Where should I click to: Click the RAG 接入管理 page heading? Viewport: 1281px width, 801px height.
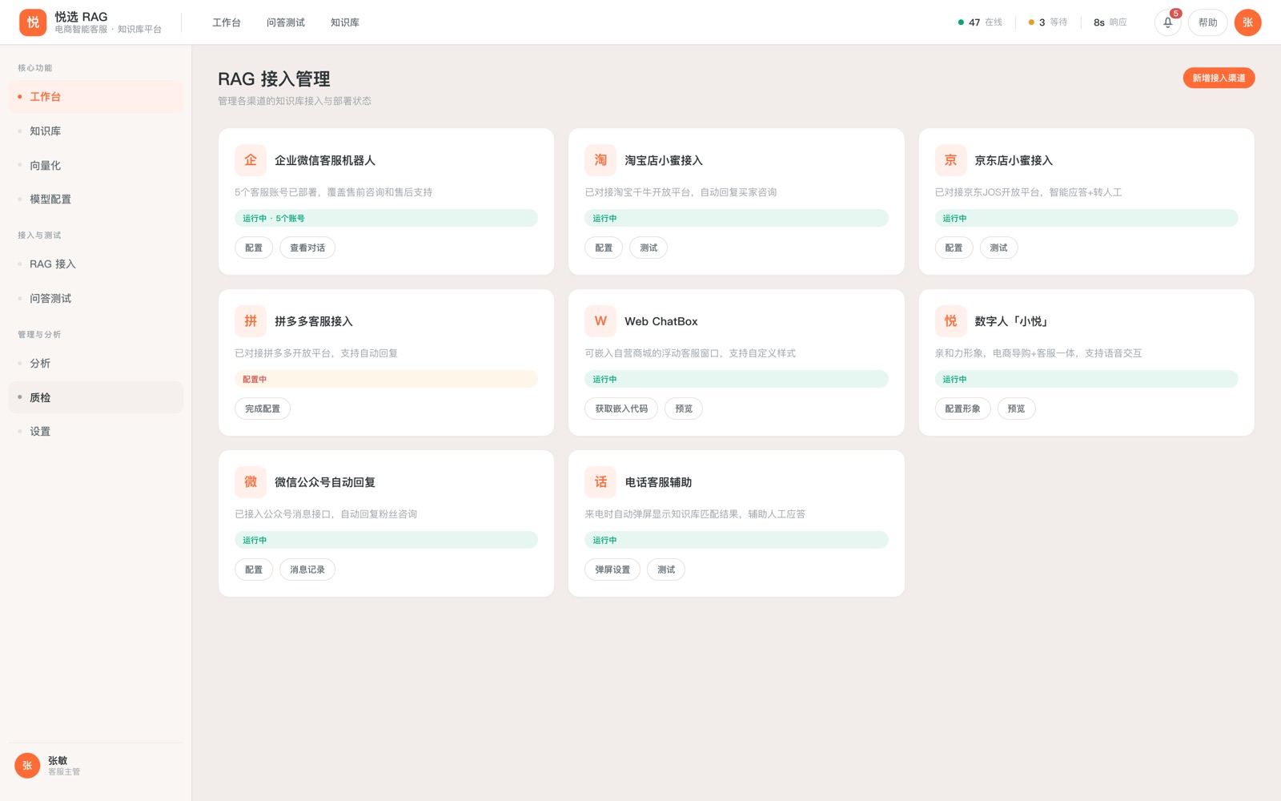pos(274,79)
